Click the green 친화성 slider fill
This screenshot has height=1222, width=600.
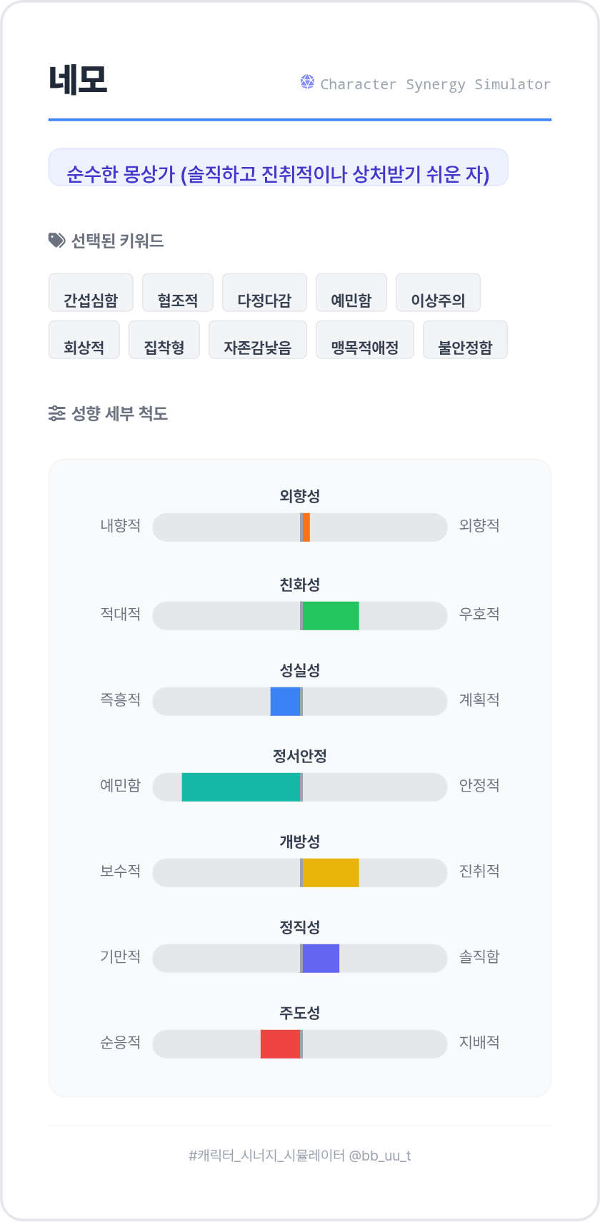[x=330, y=616]
